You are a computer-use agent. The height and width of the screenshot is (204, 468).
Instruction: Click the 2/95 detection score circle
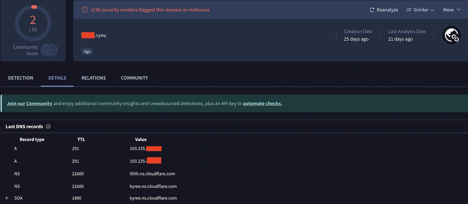coord(33,23)
